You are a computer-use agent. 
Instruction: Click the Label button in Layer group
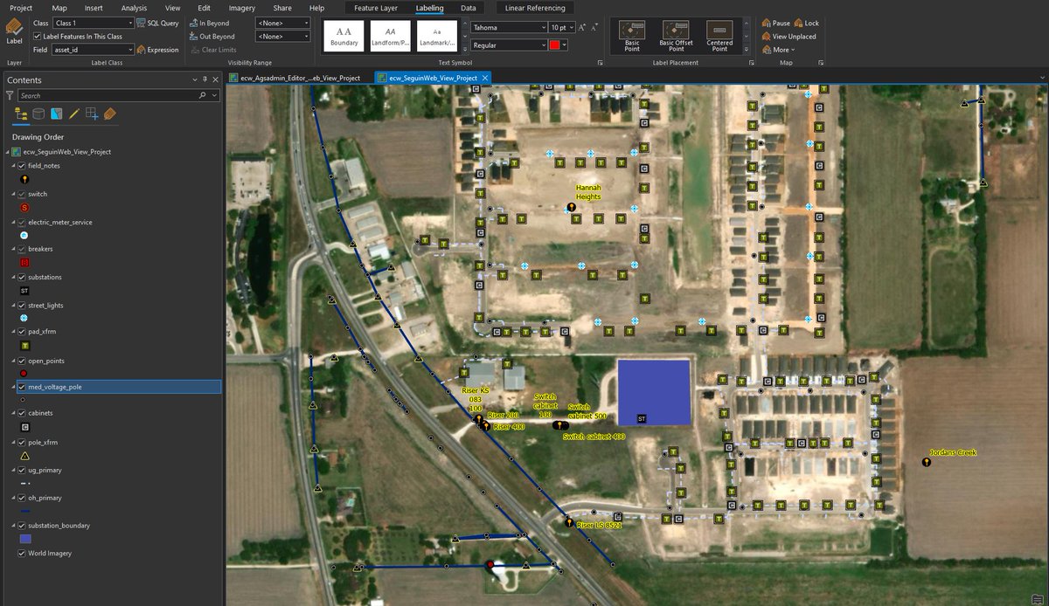click(x=14, y=31)
